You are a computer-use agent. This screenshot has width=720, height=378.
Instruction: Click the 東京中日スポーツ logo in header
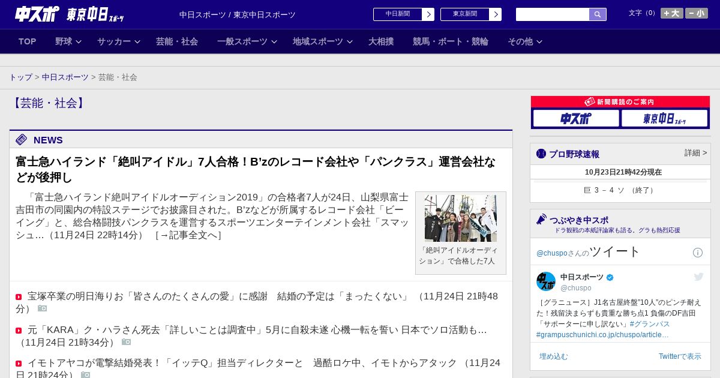(95, 14)
